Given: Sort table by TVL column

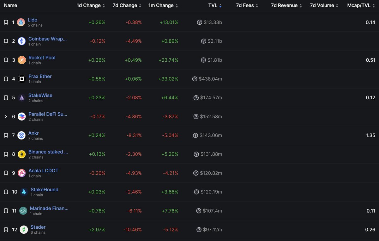Looking at the screenshot, I should [215, 6].
